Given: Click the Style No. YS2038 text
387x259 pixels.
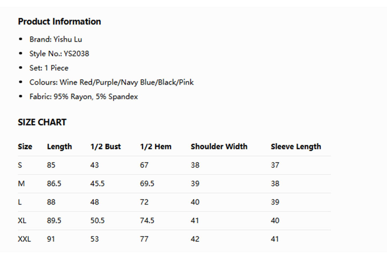Looking at the screenshot, I should [x=59, y=54].
